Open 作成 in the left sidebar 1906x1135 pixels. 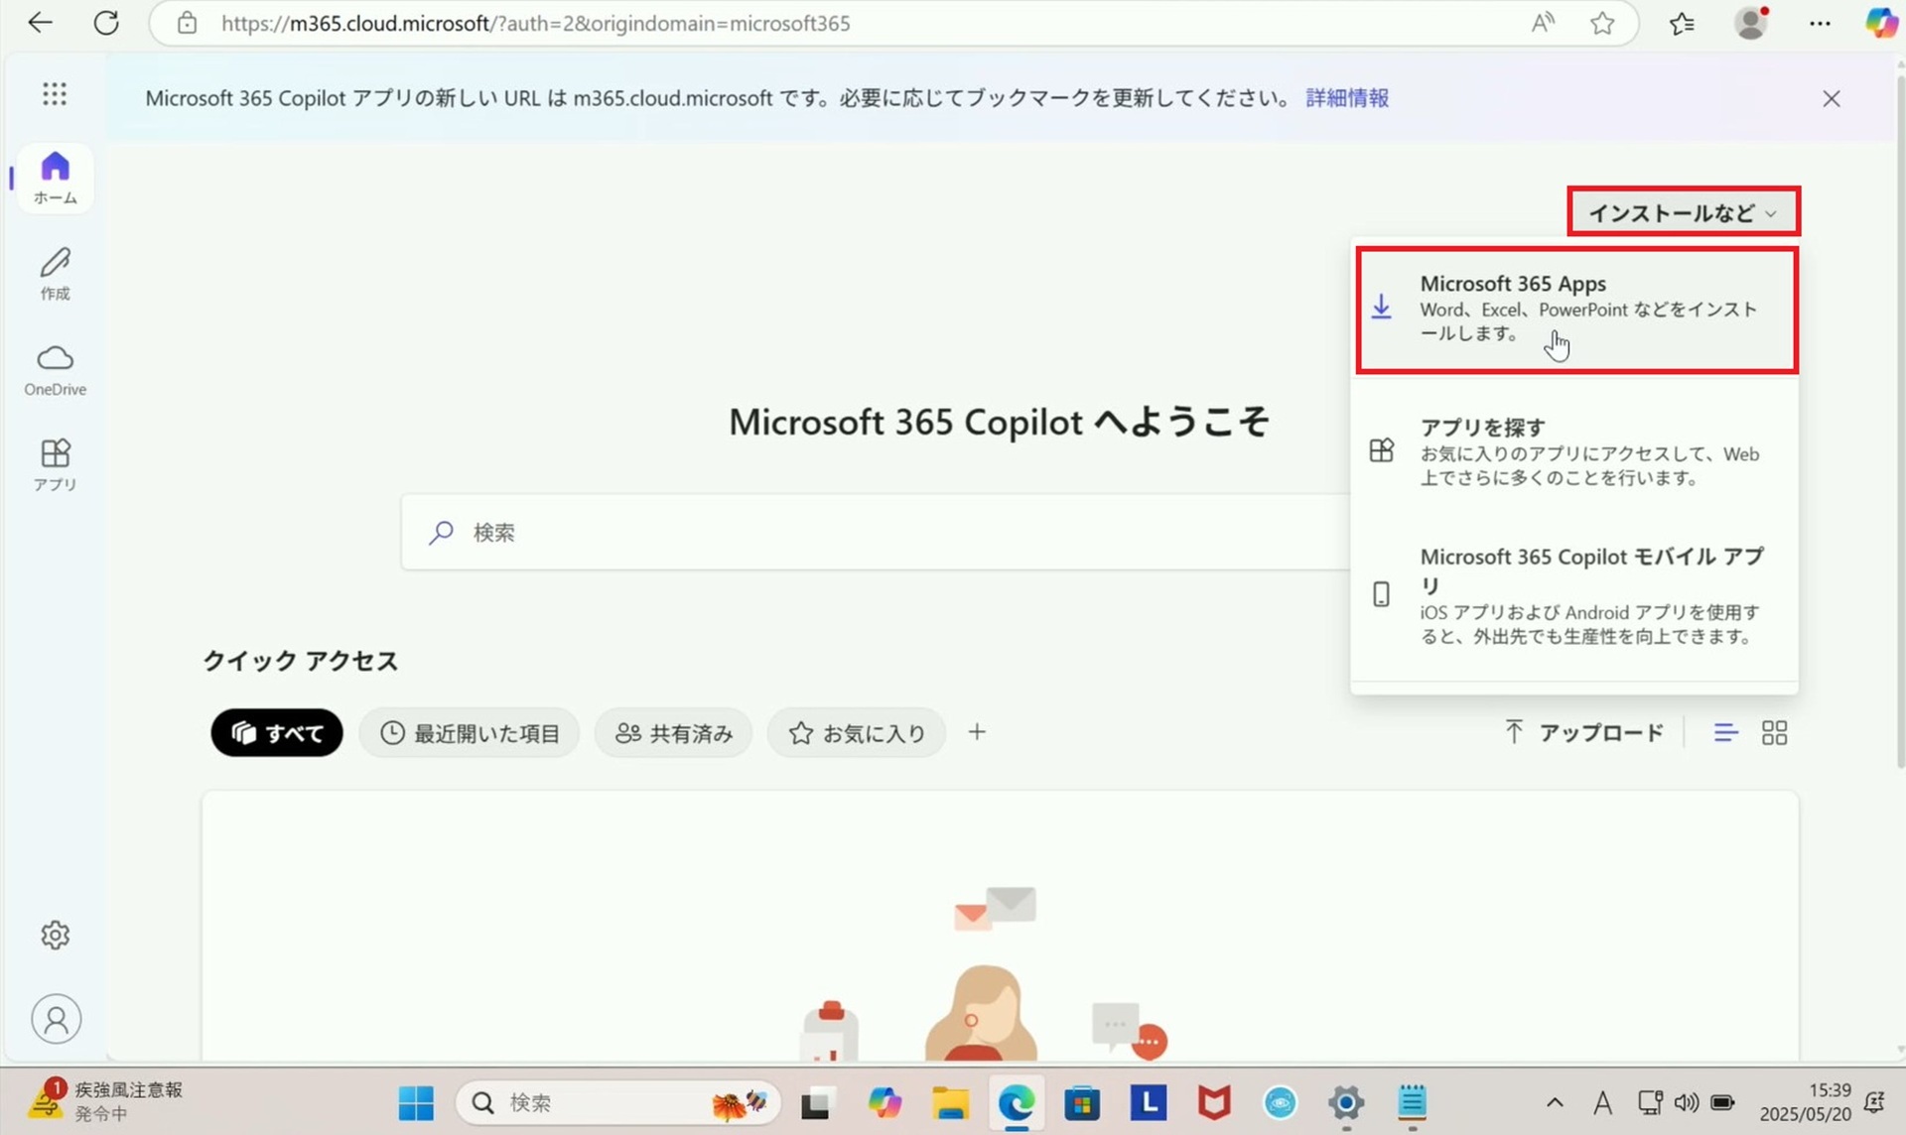[56, 274]
